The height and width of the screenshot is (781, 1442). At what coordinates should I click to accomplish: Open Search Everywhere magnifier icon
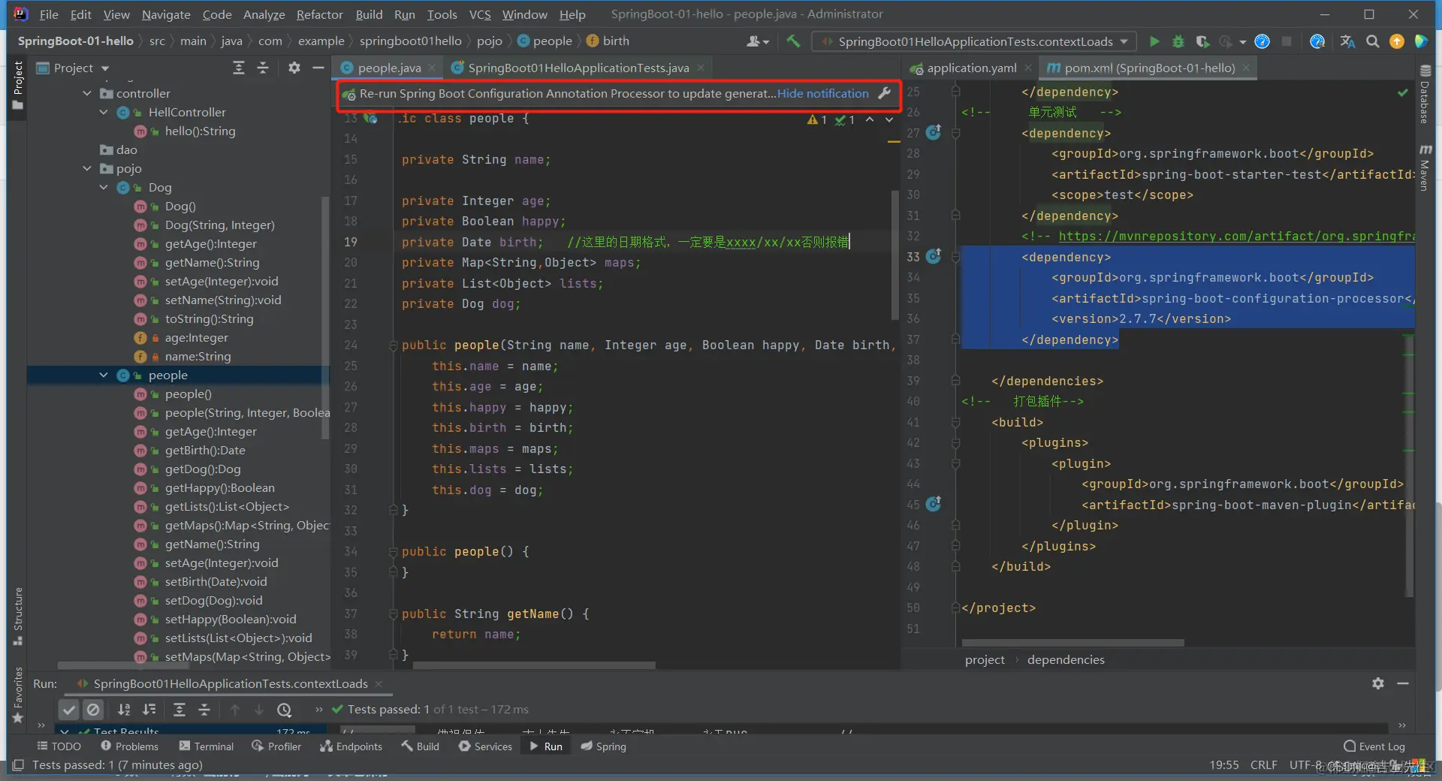(x=1373, y=41)
